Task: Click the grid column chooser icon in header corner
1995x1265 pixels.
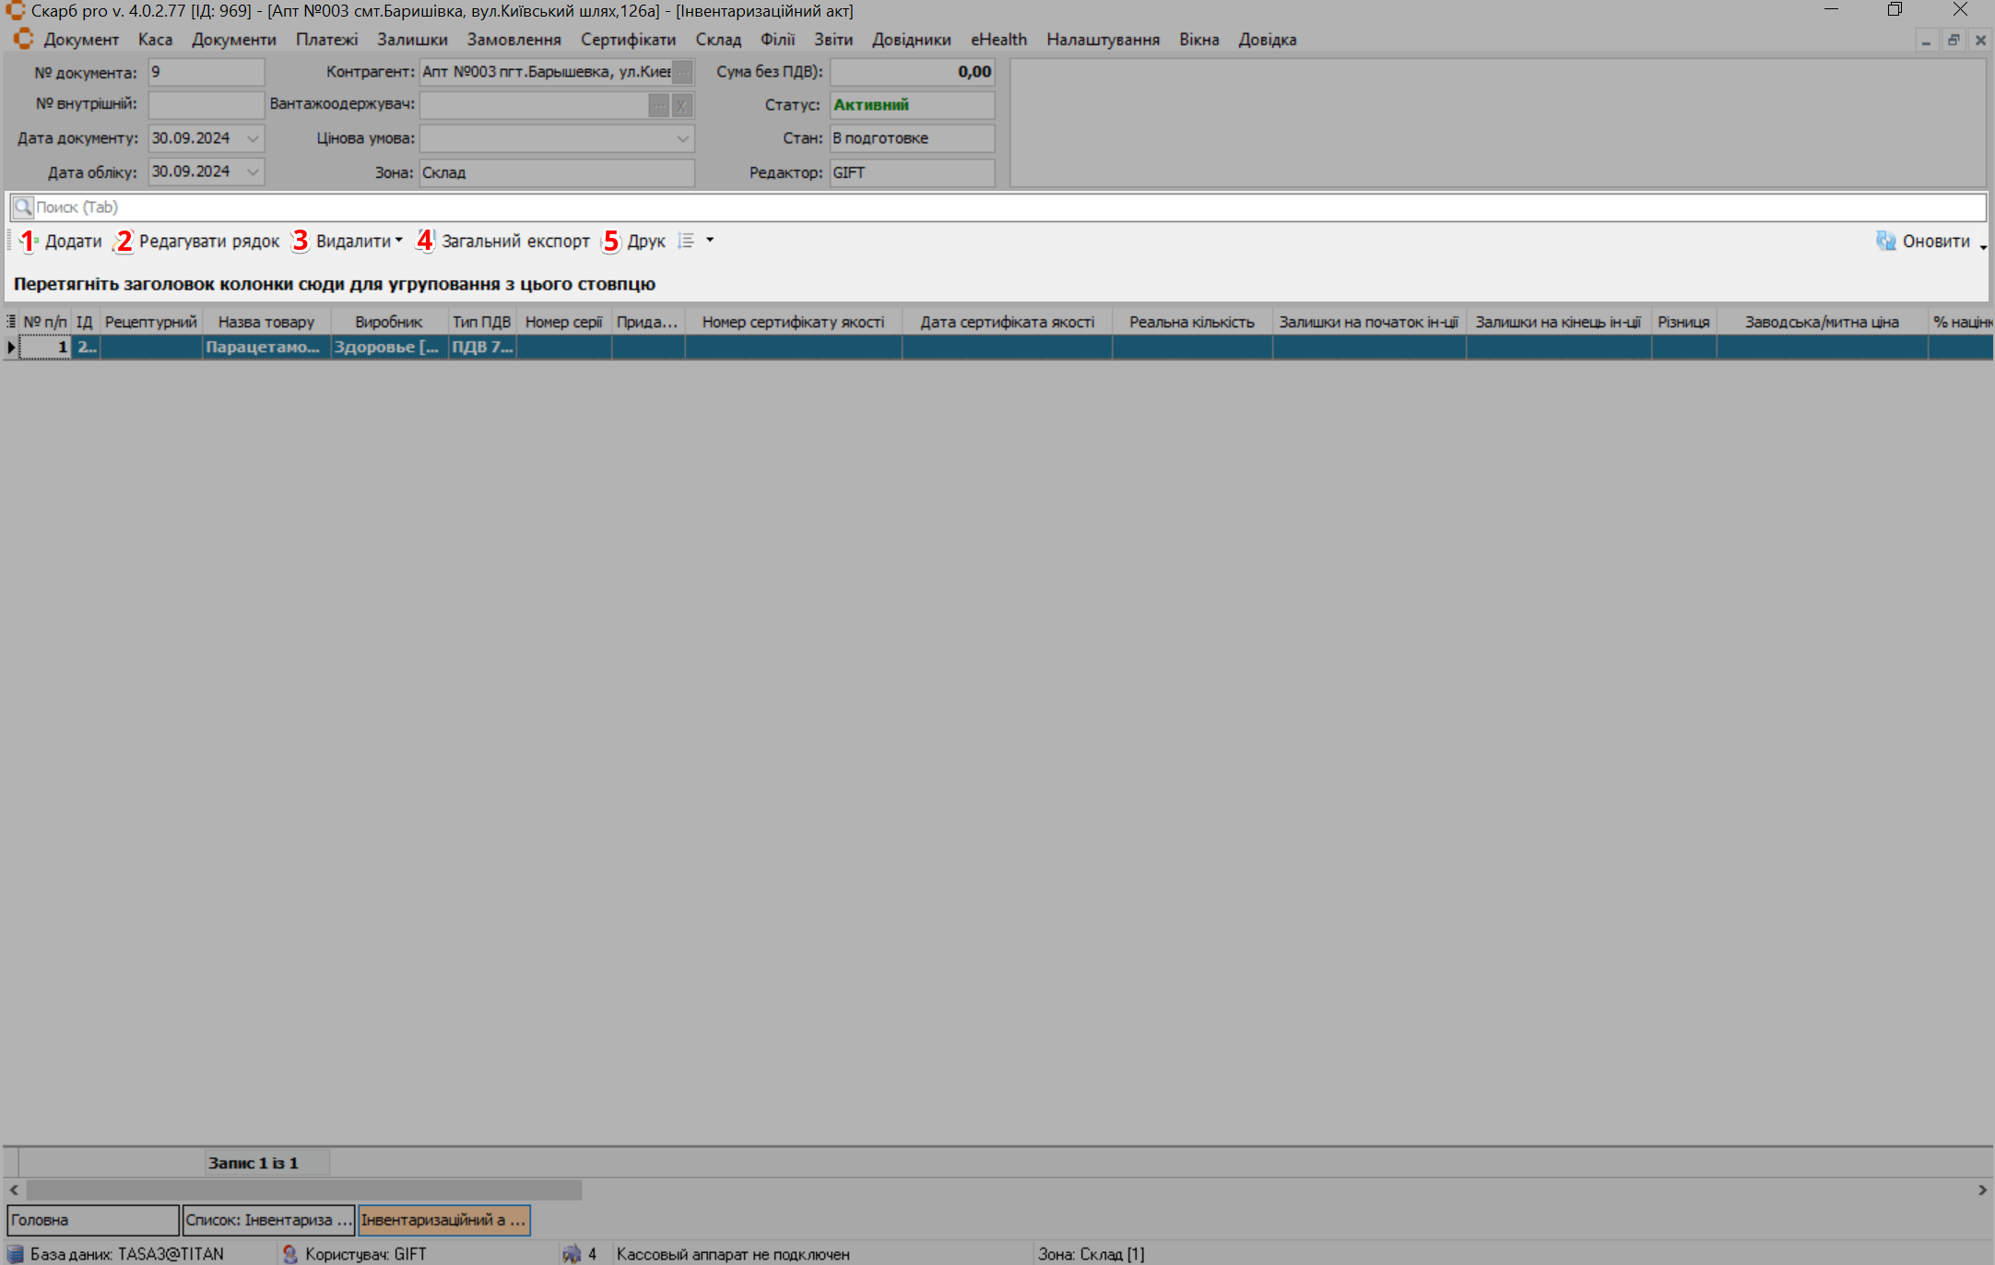Action: point(11,322)
